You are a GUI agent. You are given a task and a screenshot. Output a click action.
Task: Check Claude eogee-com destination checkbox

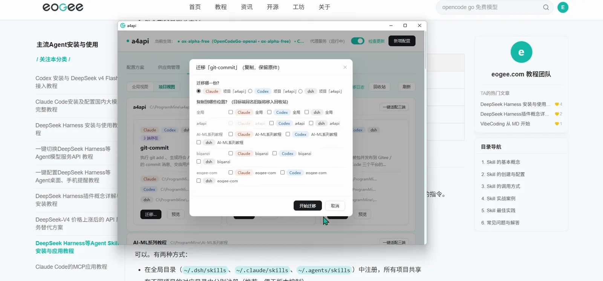click(x=231, y=173)
